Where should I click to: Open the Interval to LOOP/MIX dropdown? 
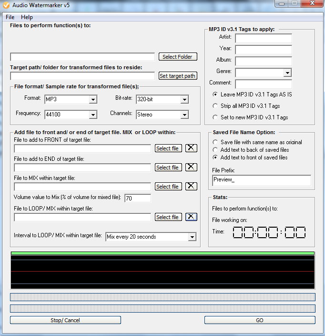(192, 237)
